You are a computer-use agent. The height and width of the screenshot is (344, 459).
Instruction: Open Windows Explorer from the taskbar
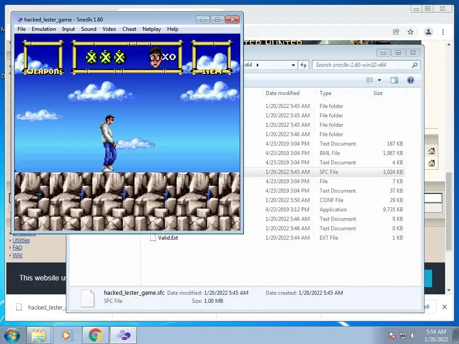pos(39,335)
